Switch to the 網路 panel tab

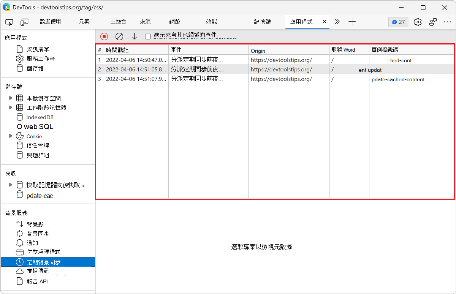point(174,22)
